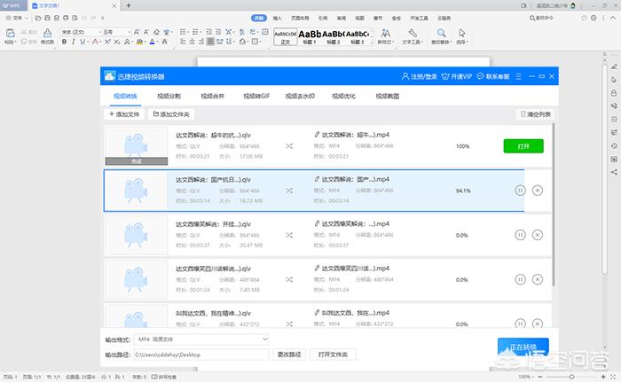Expand the underline style dropdown arrow

click(x=88, y=42)
